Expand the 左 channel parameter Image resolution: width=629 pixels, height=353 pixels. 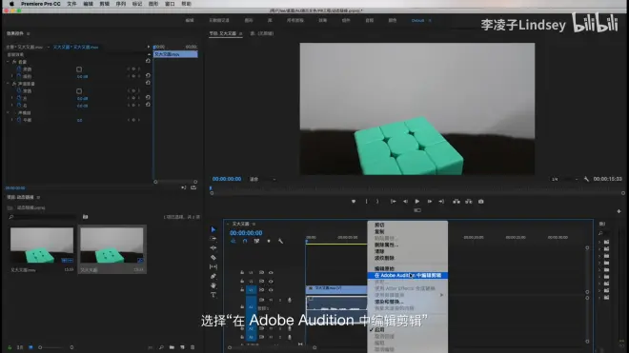(11, 98)
